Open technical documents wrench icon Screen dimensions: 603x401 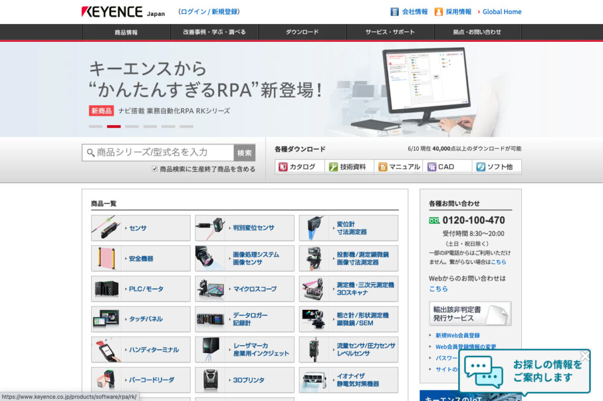[x=333, y=167]
